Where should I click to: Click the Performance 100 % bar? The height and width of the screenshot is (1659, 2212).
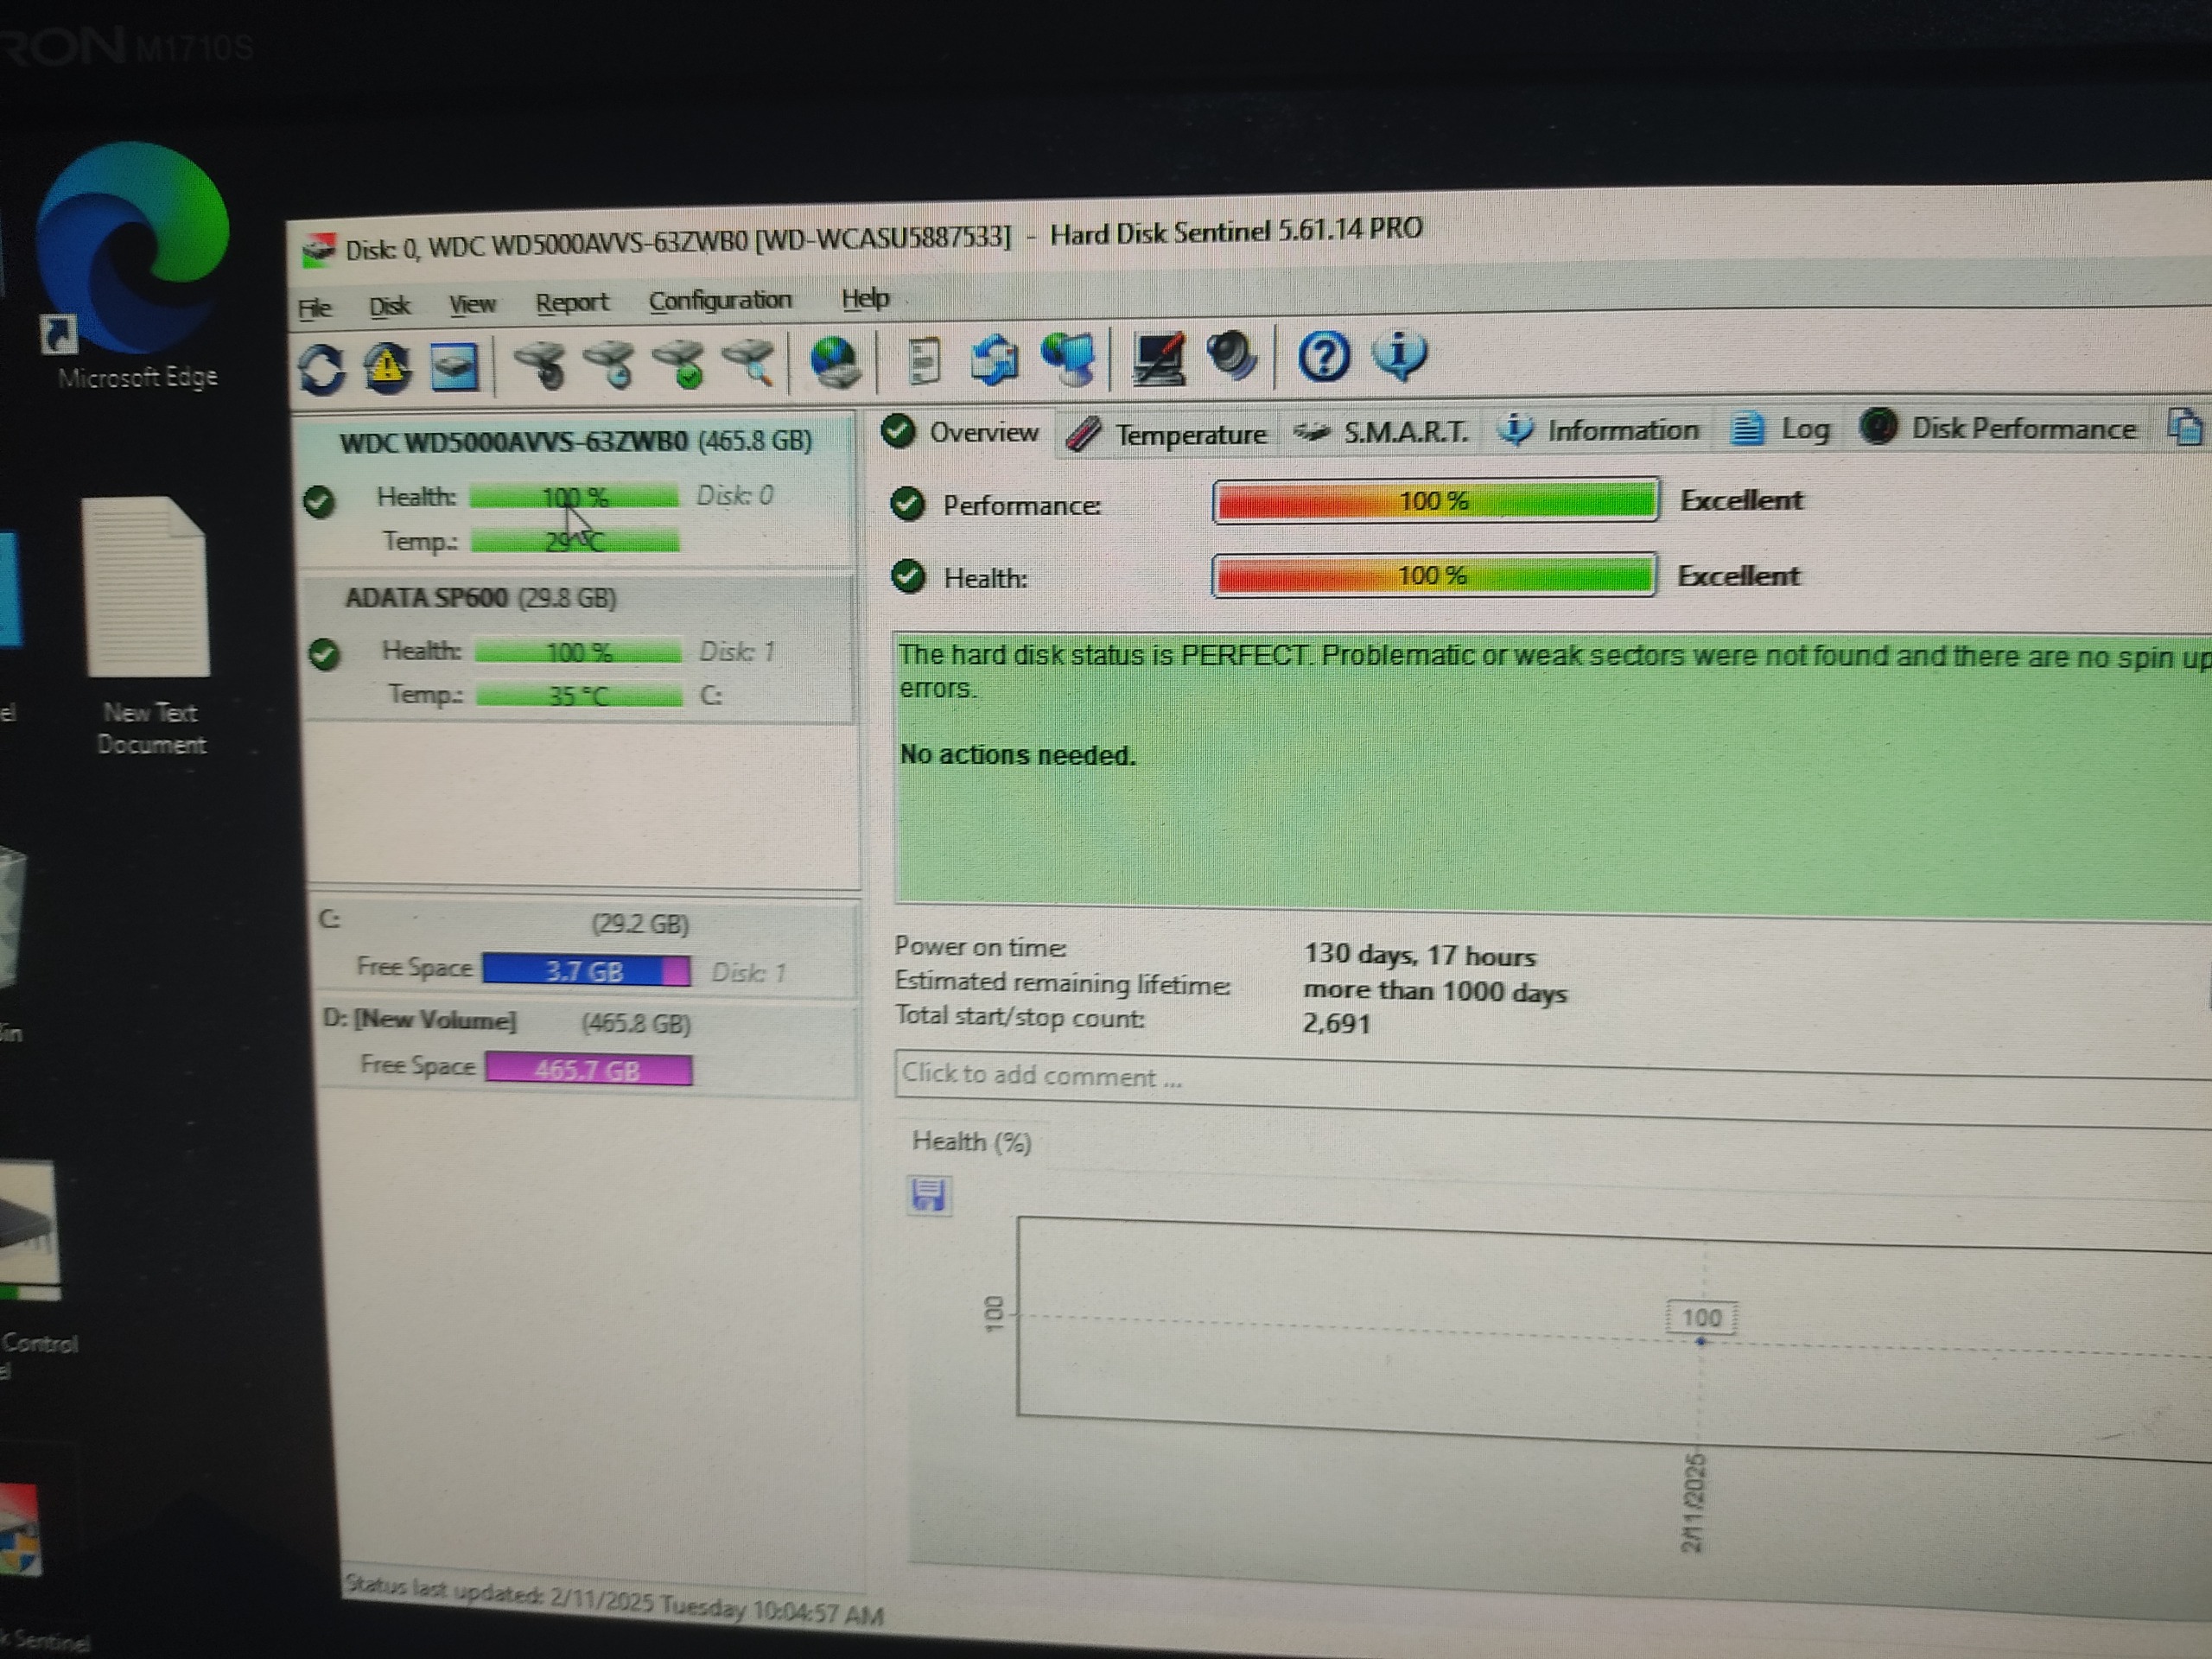pos(1435,501)
